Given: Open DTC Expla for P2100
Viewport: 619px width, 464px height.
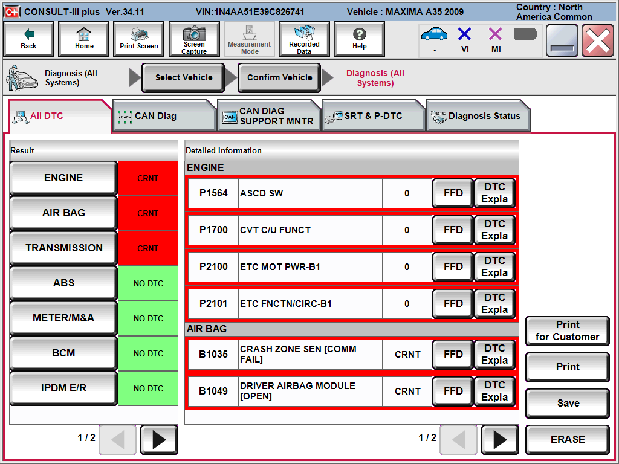Looking at the screenshot, I should coord(494,267).
